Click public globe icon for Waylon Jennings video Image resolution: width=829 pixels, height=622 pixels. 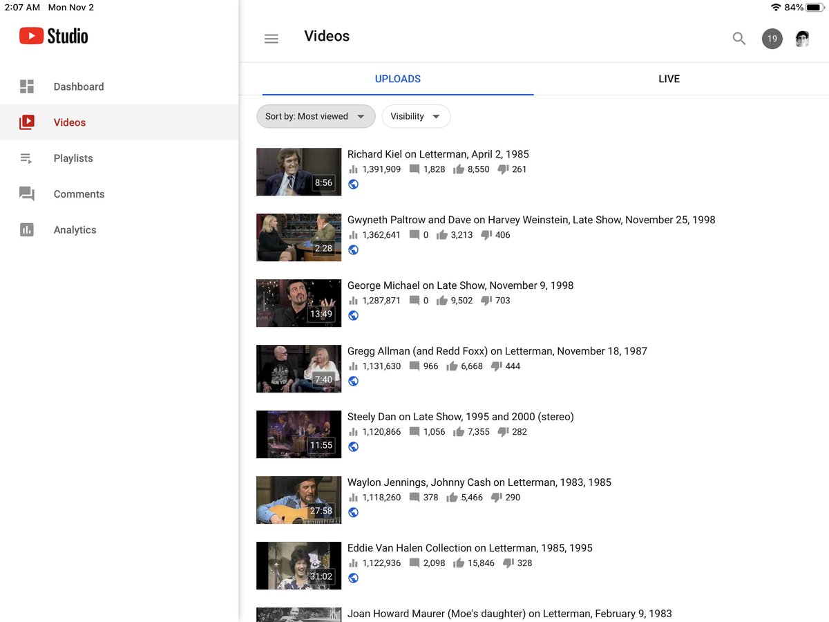click(353, 512)
